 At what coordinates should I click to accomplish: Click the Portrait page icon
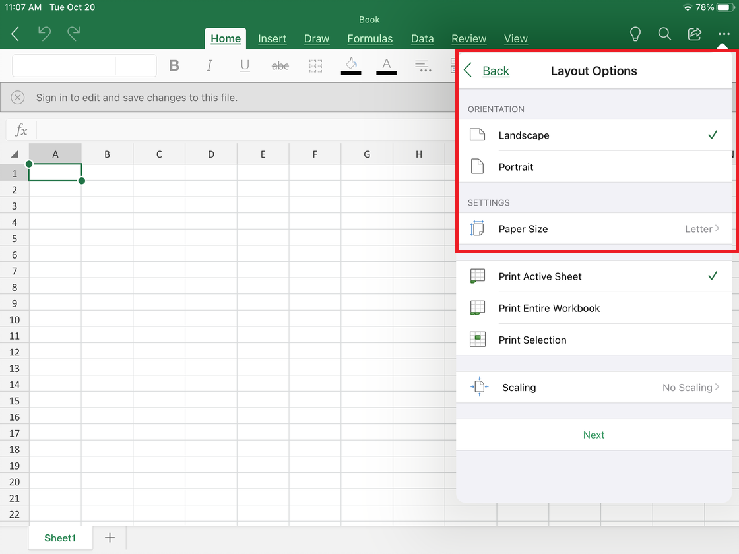pos(478,166)
